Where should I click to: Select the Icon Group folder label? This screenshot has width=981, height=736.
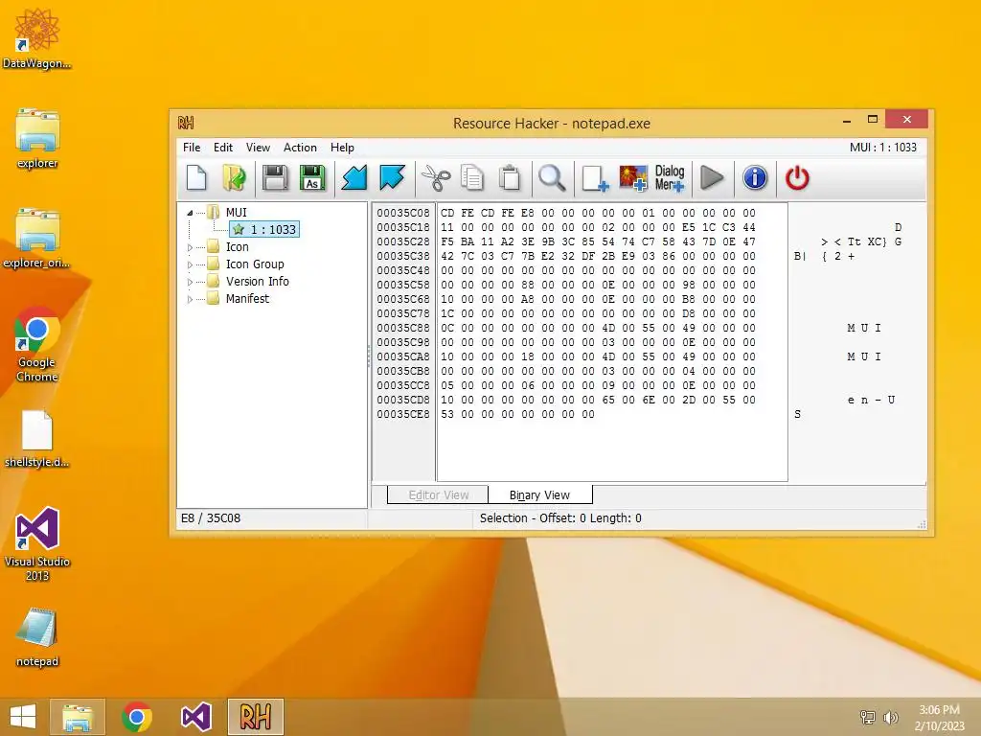coord(255,264)
